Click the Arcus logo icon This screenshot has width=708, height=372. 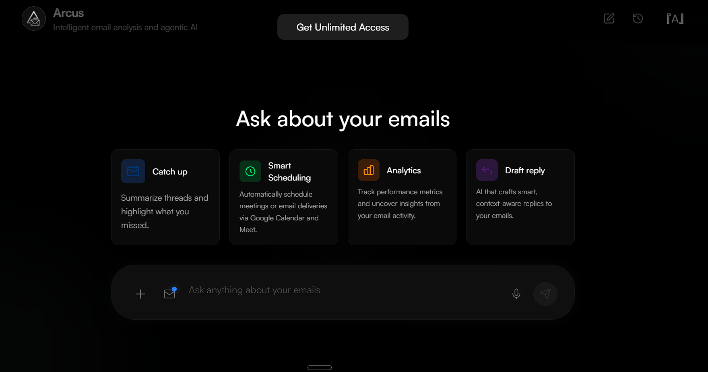[x=33, y=18]
